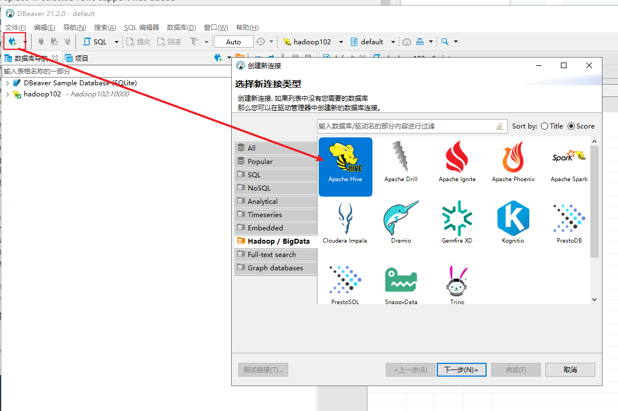Viewport: 618px width, 411px height.
Task: Open the default schema selector
Action: [x=372, y=42]
